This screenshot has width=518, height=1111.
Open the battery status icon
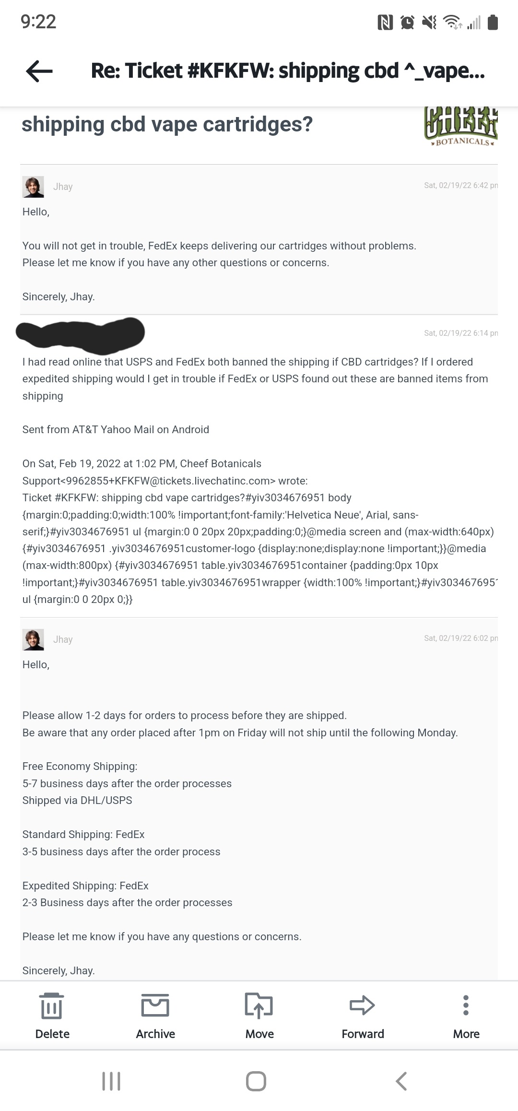(493, 22)
